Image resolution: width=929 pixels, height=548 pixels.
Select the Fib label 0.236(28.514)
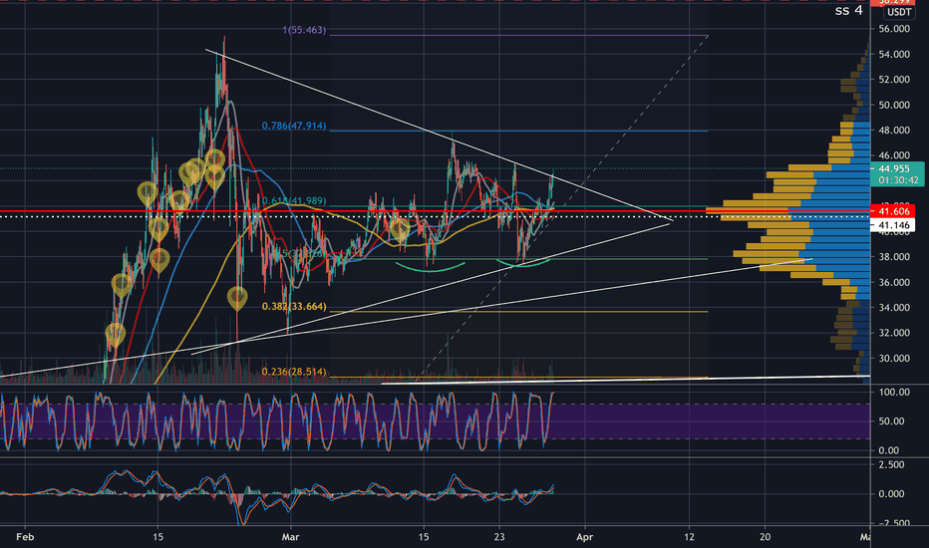click(294, 372)
